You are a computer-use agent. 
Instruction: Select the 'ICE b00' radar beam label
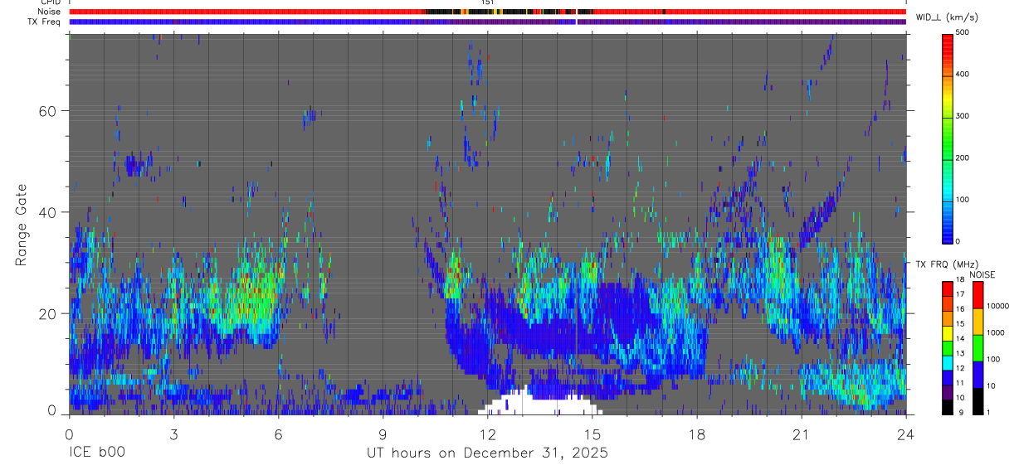click(97, 453)
